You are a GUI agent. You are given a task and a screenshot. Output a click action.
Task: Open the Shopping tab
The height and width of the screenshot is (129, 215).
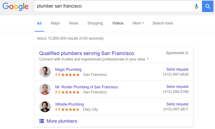pyautogui.click(x=95, y=23)
